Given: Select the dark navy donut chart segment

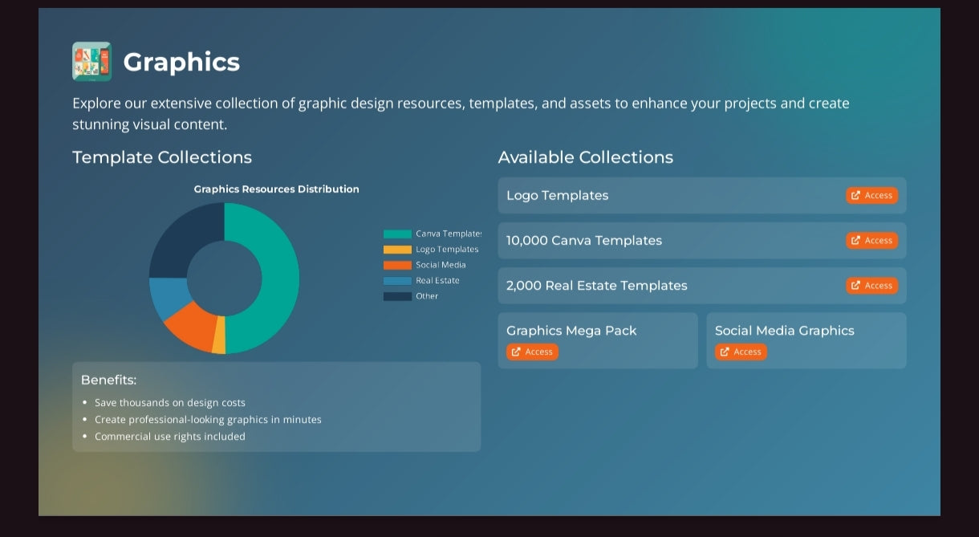Looking at the screenshot, I should (183, 235).
